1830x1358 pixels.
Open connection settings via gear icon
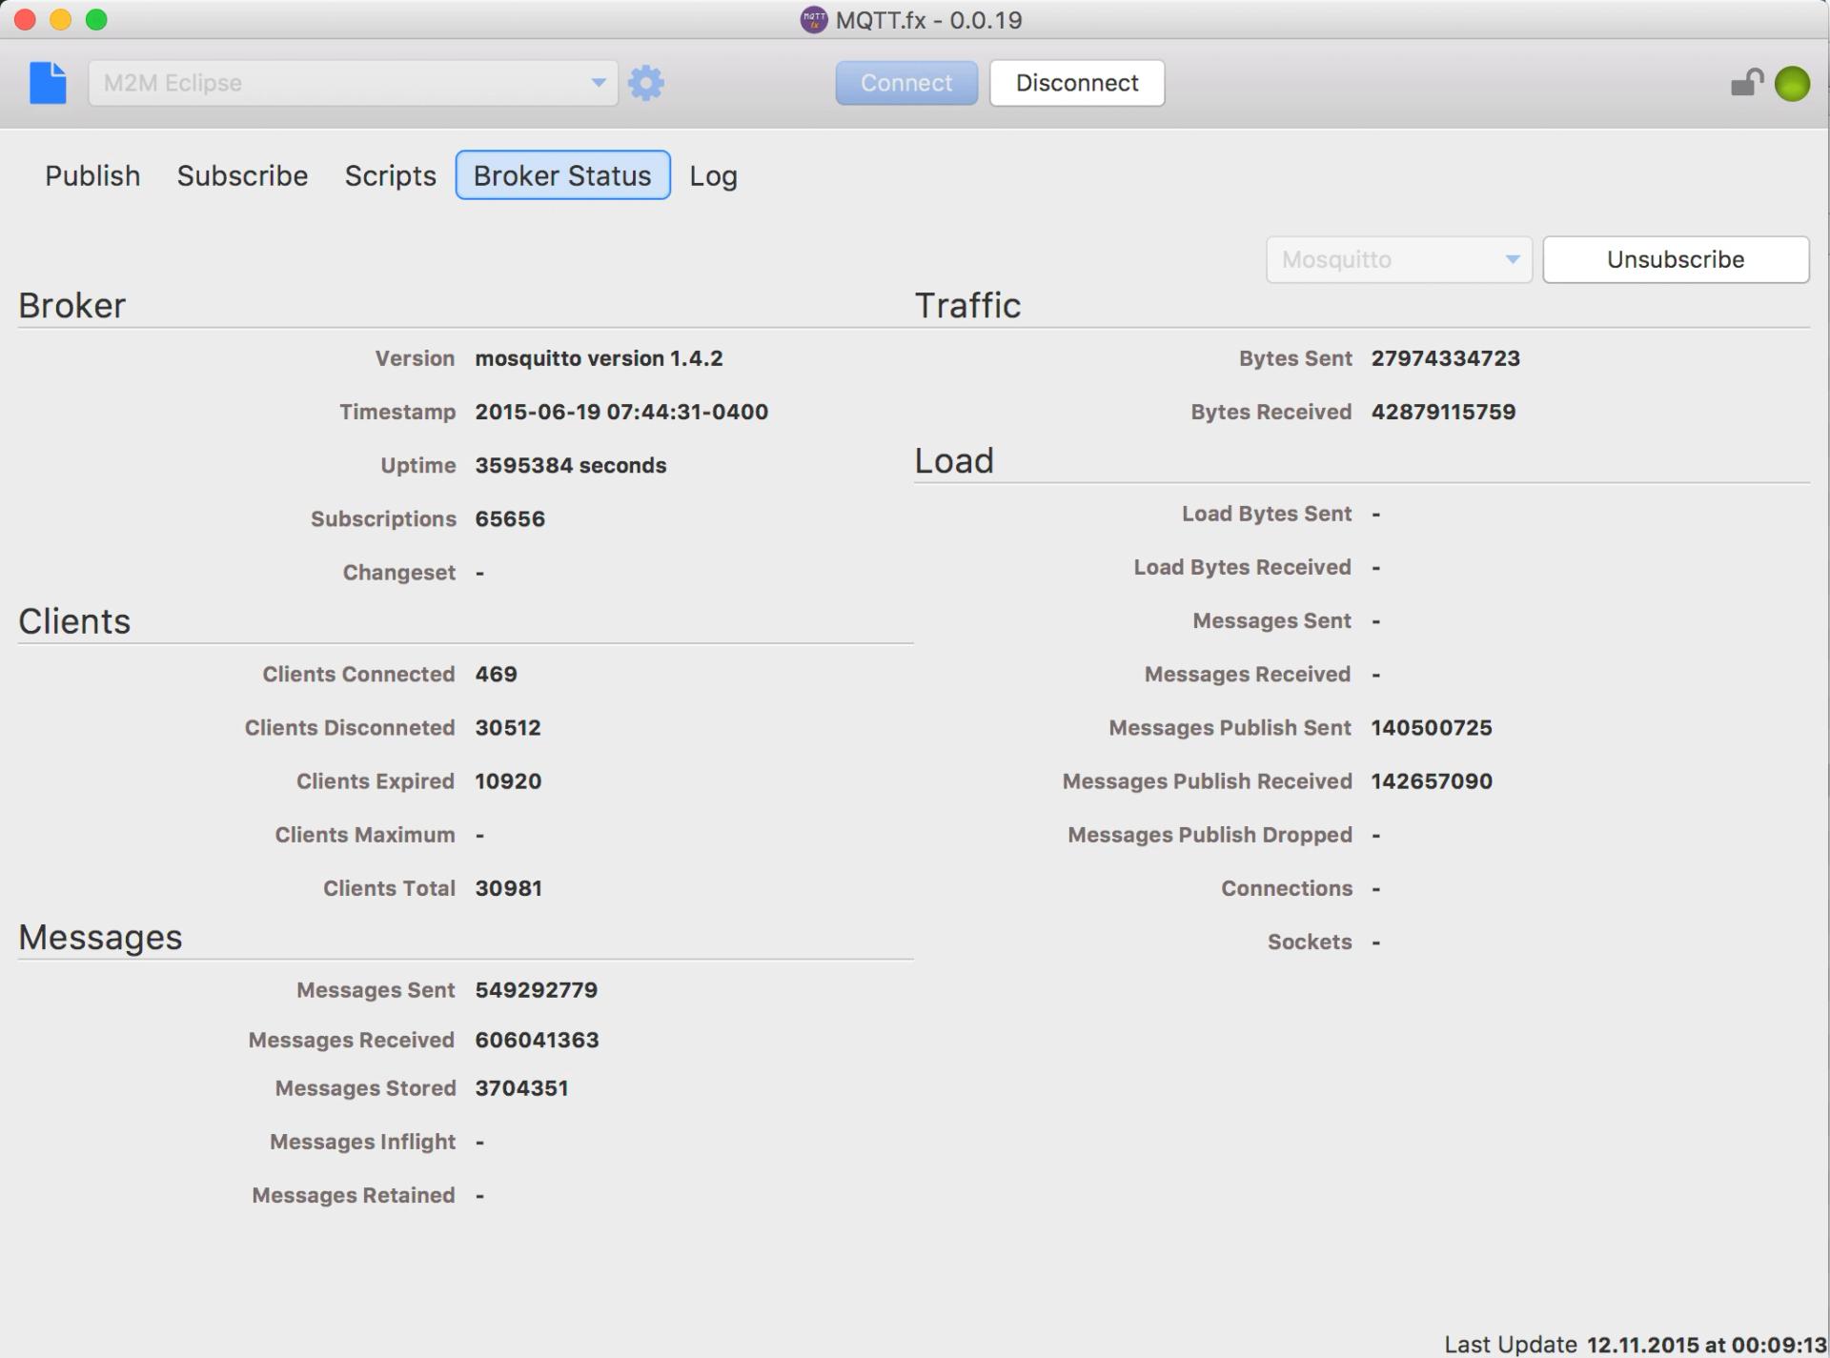click(646, 83)
